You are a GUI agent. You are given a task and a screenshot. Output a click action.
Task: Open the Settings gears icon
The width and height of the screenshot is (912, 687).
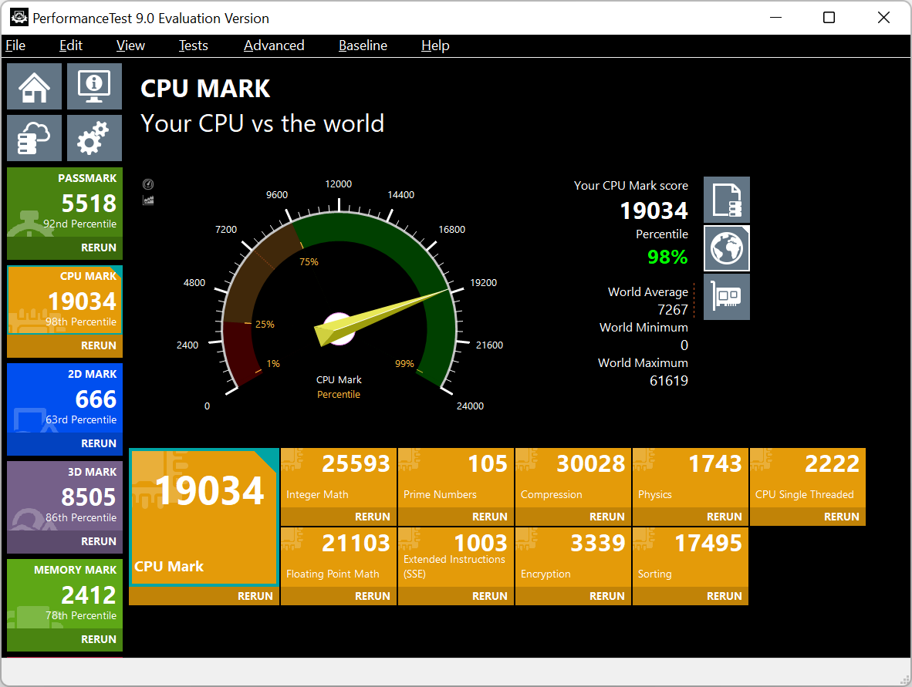[x=94, y=138]
